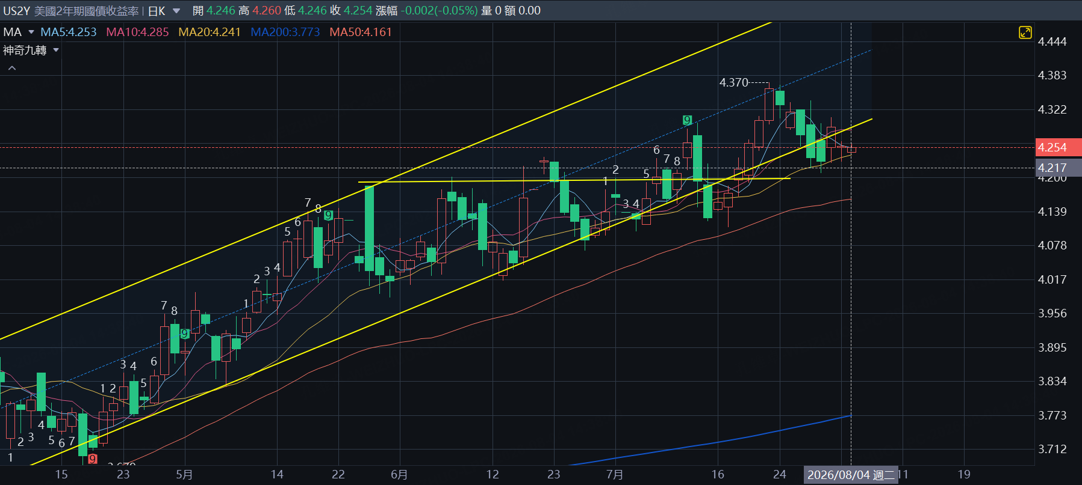
Task: Click the 4.370 high price annotation
Action: coord(734,82)
